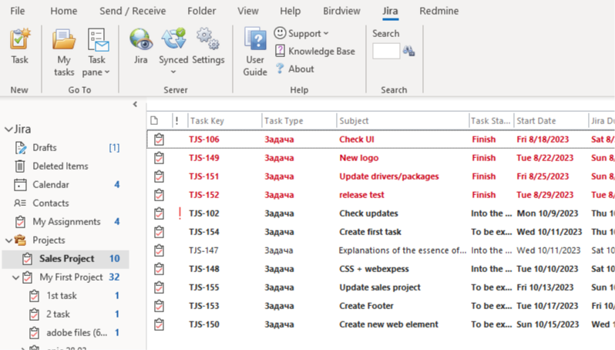Collapse the Jira root folder
This screenshot has width=615, height=350.
(8, 130)
